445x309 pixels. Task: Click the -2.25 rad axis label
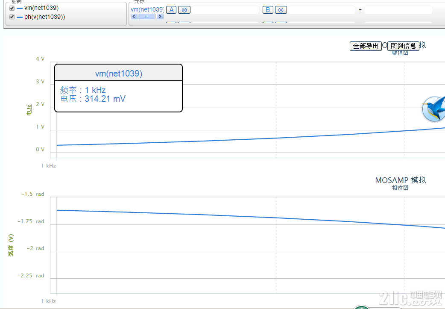31,276
